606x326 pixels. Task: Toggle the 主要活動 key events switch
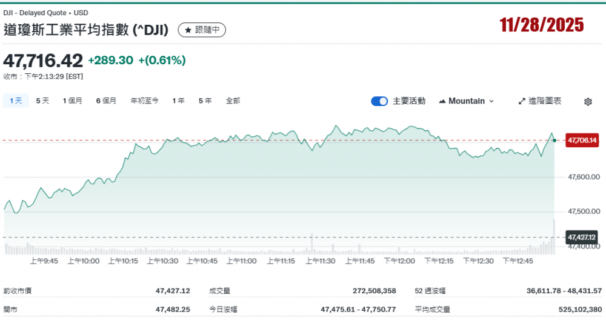coord(379,101)
